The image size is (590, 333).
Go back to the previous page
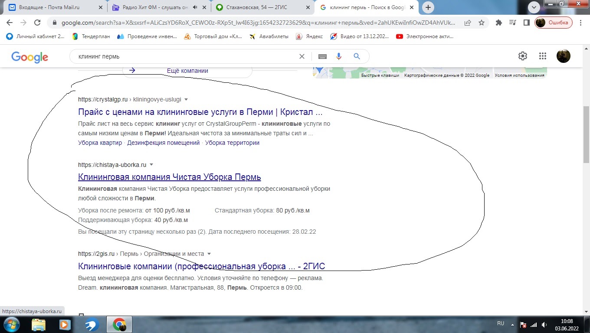point(9,23)
